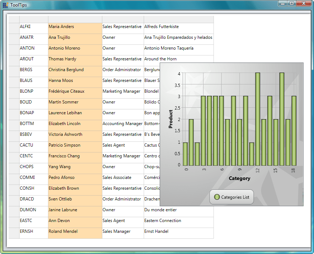Click the Categories List legend button
This screenshot has height=254, width=314.
[232, 197]
